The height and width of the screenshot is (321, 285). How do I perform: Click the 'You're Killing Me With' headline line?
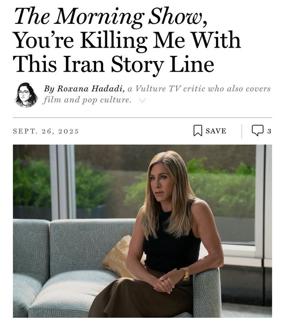tap(127, 40)
